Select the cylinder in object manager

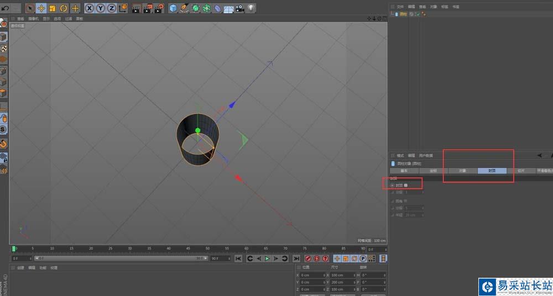click(x=404, y=14)
